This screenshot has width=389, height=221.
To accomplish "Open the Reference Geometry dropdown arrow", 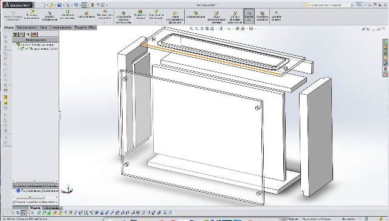I will [156, 22].
